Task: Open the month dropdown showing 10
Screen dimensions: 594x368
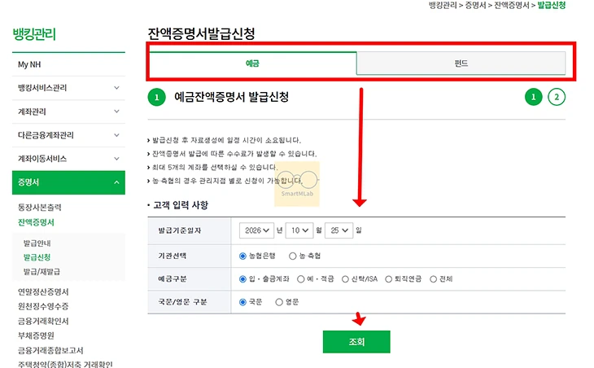Action: (x=299, y=230)
